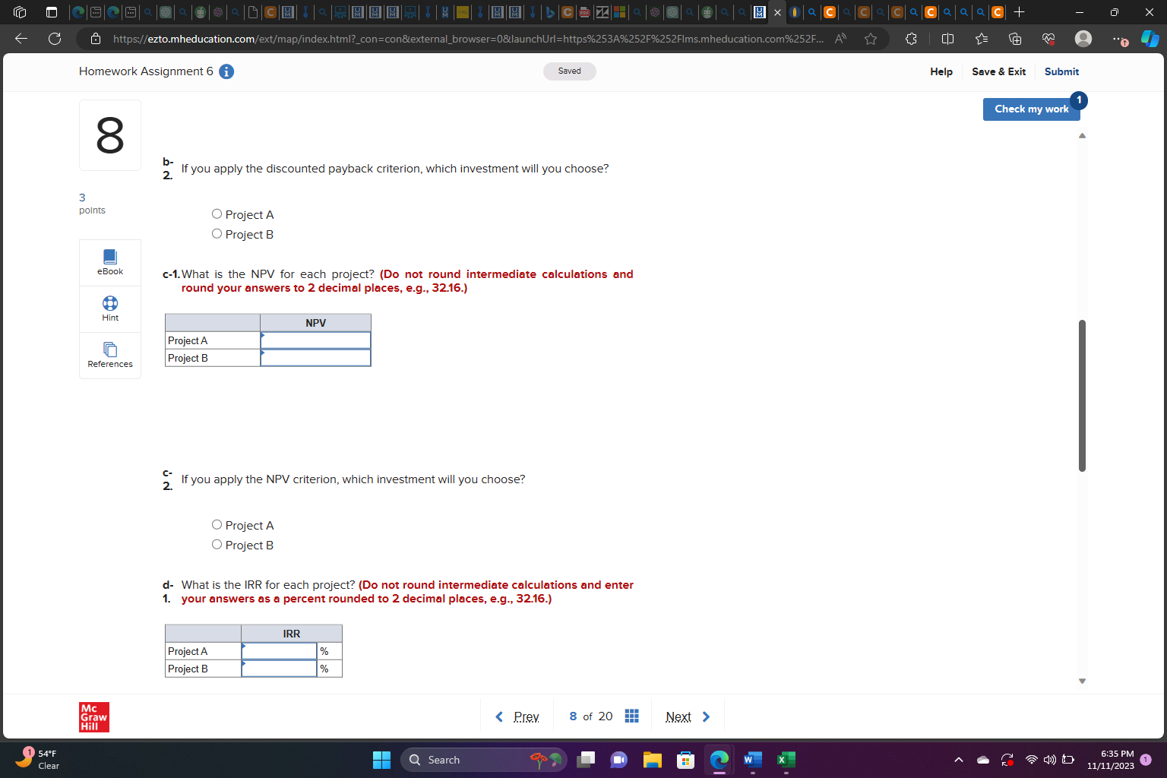Image resolution: width=1167 pixels, height=778 pixels.
Task: Open the eBook resource
Action: tap(109, 262)
